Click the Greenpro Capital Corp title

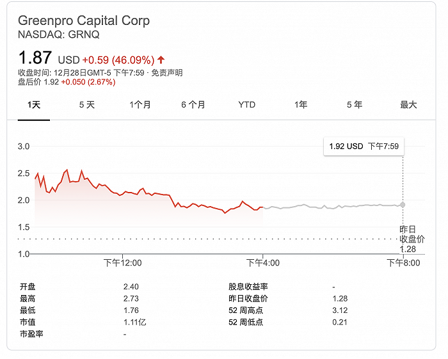(84, 20)
